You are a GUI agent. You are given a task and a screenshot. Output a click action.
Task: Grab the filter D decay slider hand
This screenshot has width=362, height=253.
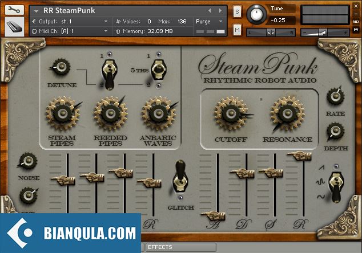tap(242, 173)
